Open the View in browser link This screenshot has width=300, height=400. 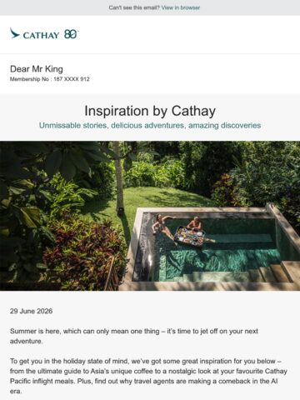click(x=181, y=7)
